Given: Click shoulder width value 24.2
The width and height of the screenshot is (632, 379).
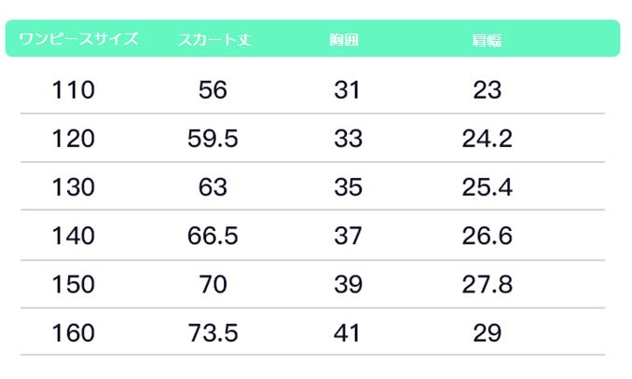Looking at the screenshot, I should pos(488,139).
